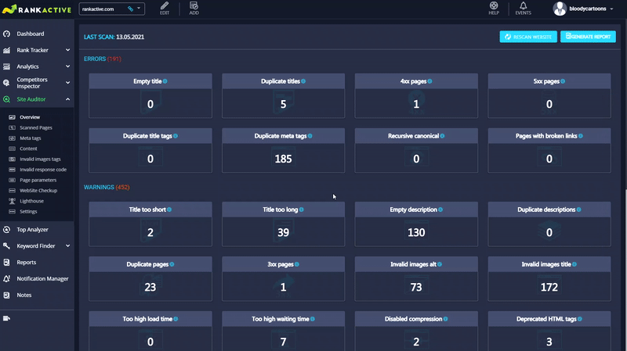Click info icon next to Recursive canonical

click(442, 136)
